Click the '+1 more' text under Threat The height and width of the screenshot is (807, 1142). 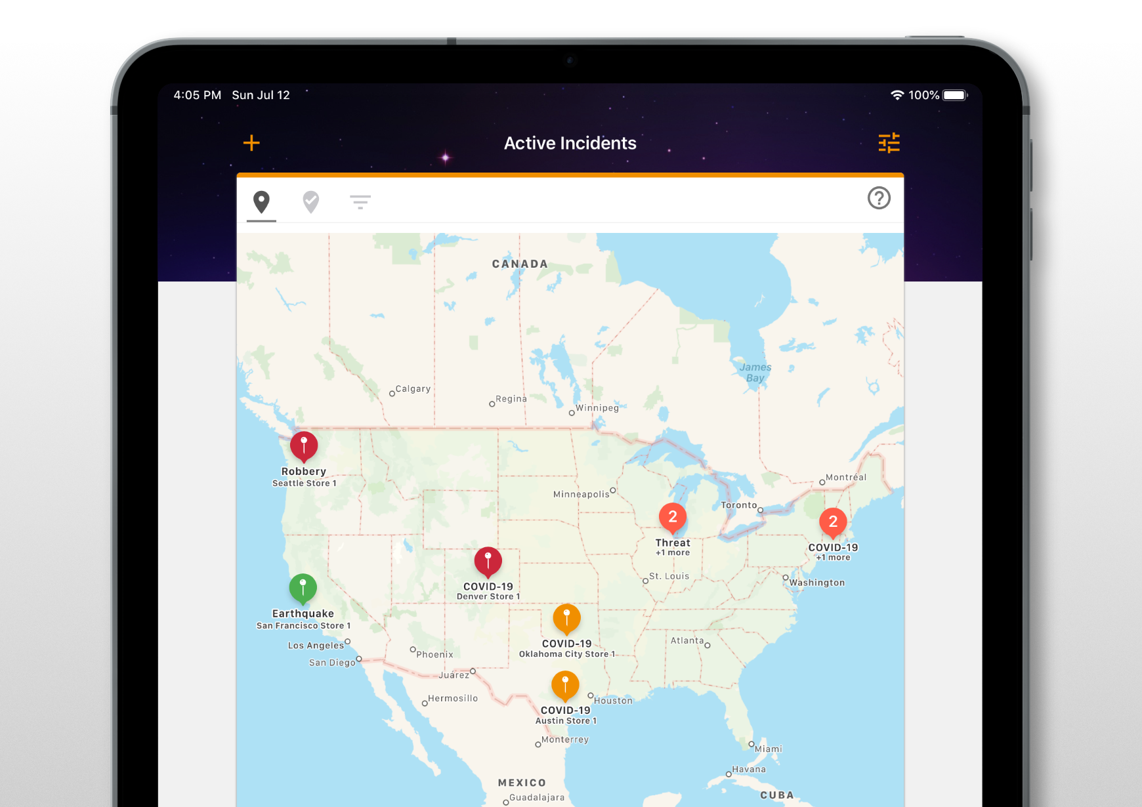[673, 553]
